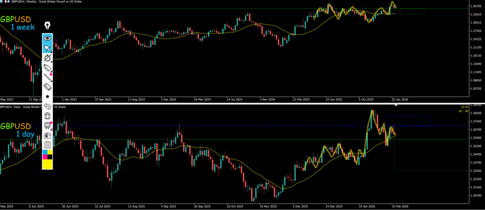Select the arrow cursor tool
This screenshot has height=210, width=485.
point(47,48)
